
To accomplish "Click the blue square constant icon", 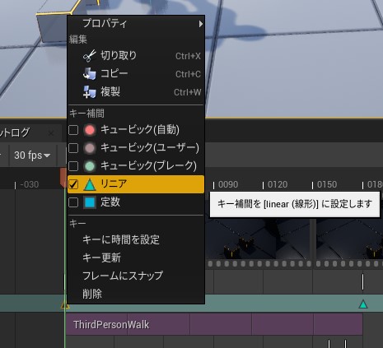I will coord(90,202).
